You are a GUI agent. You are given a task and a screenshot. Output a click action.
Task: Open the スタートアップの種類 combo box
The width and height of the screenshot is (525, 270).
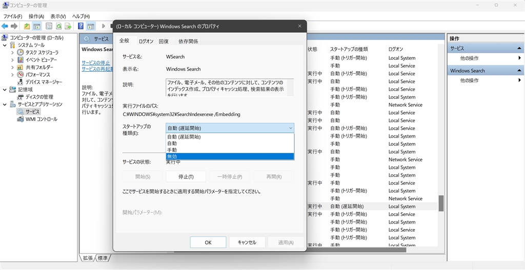(x=230, y=128)
